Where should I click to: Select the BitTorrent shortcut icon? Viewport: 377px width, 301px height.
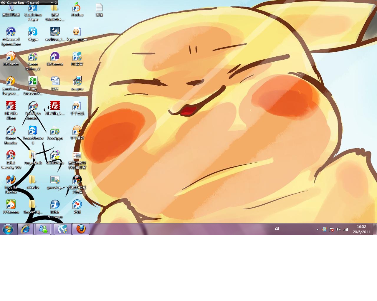tap(55, 56)
